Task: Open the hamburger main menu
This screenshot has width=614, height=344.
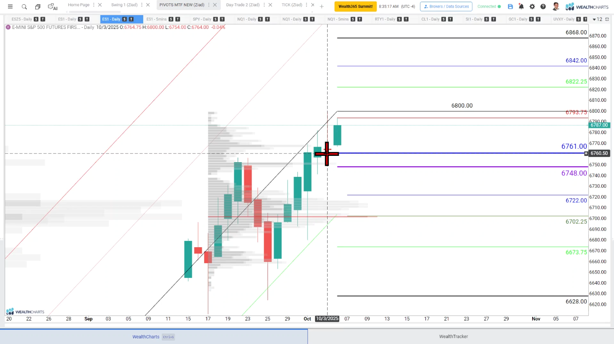Action: click(x=10, y=7)
